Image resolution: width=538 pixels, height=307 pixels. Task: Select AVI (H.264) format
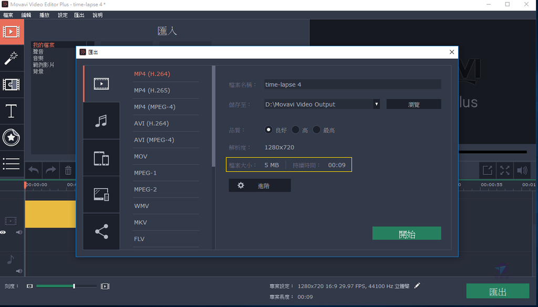click(x=151, y=123)
